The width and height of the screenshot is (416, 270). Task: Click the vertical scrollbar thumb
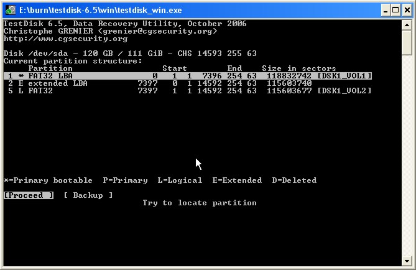[x=407, y=42]
